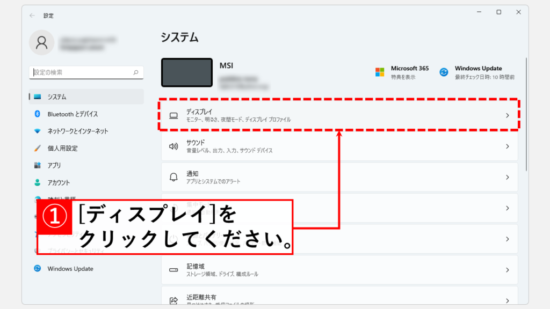550x309 pixels.
Task: Click the Bluetooth icon in sidebar
Action: click(x=37, y=114)
